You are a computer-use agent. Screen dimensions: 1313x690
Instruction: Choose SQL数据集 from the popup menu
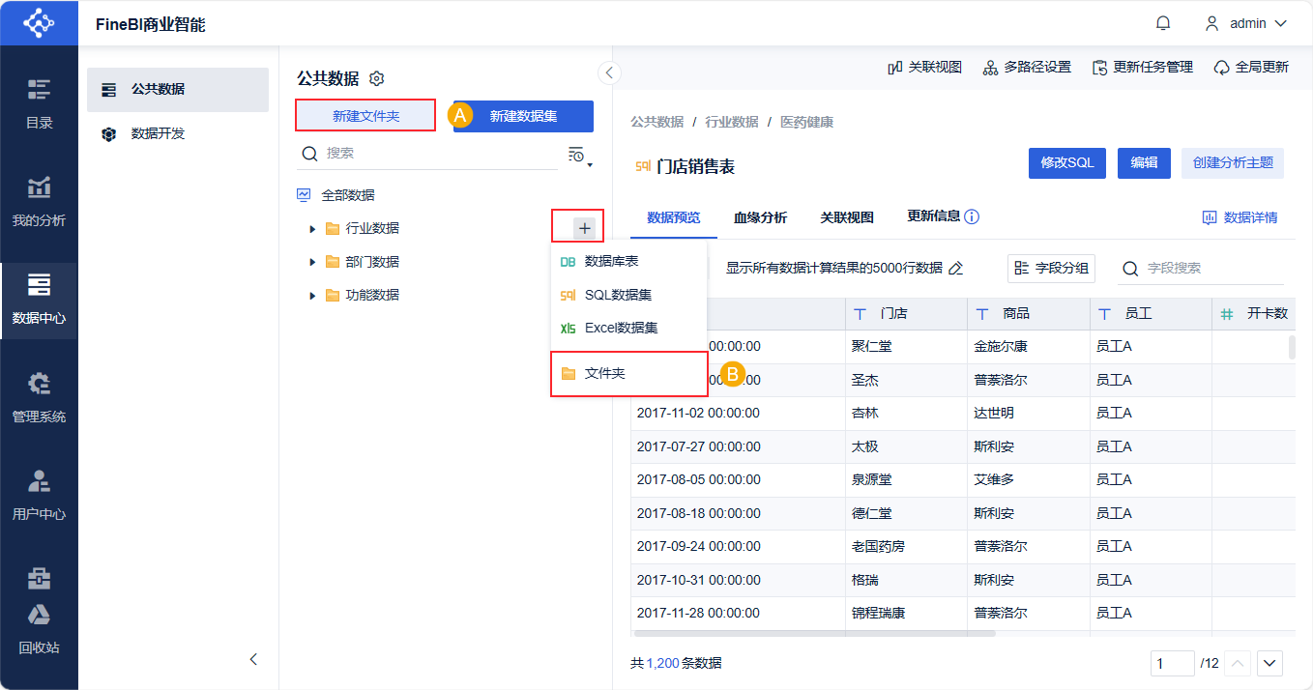point(618,295)
